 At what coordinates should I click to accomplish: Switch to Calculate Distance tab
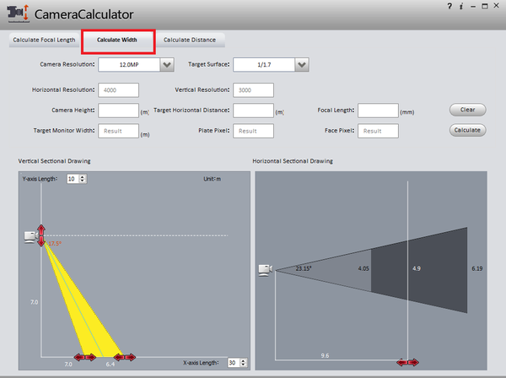(190, 40)
